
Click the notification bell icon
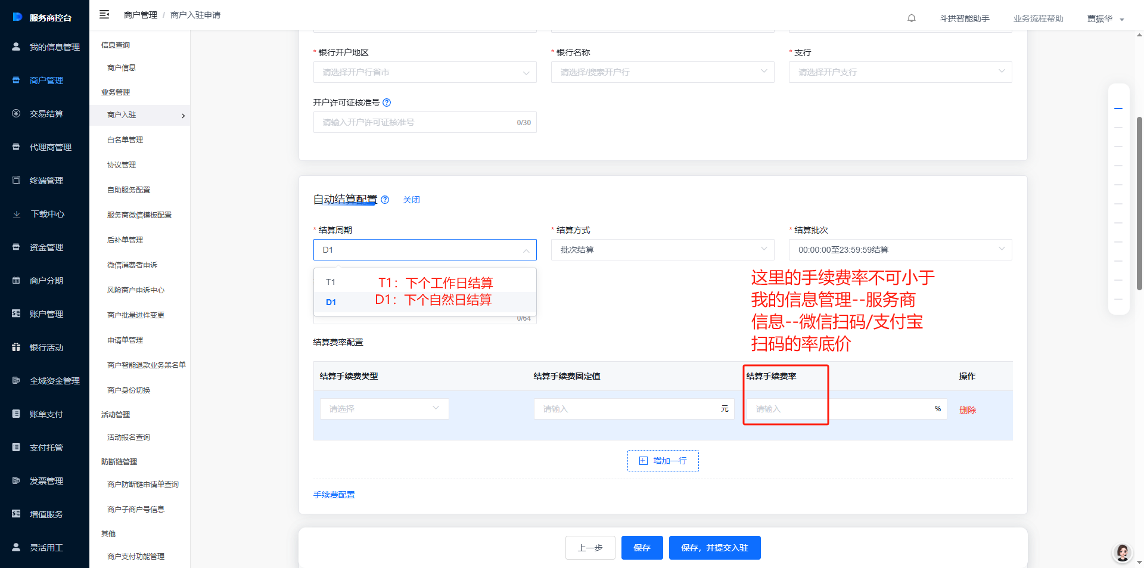click(911, 18)
